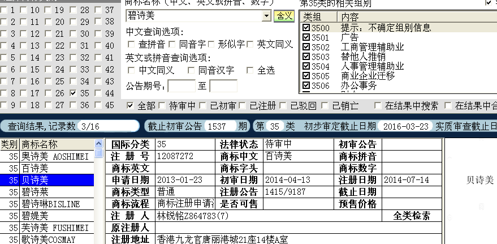Uncheck the 全部 status filter
This screenshot has height=244, width=497.
point(130,106)
